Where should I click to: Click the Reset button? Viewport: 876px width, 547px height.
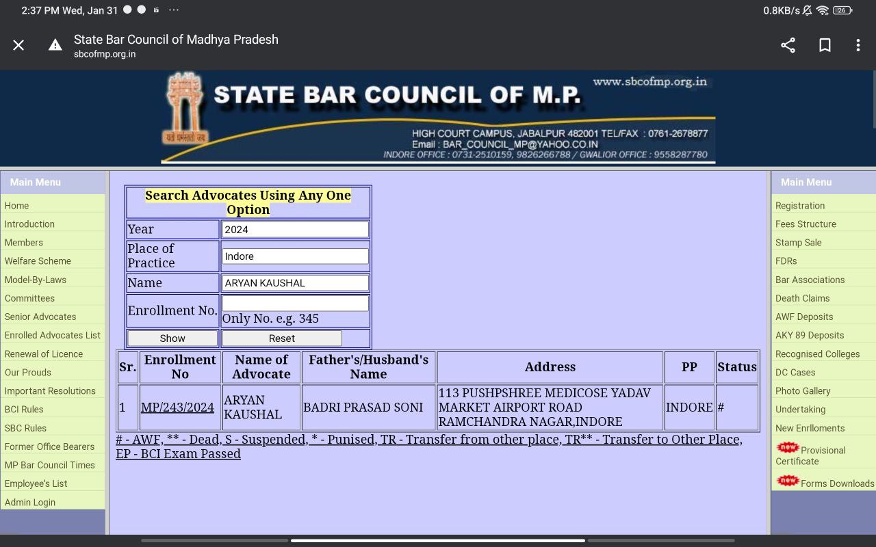pos(282,338)
